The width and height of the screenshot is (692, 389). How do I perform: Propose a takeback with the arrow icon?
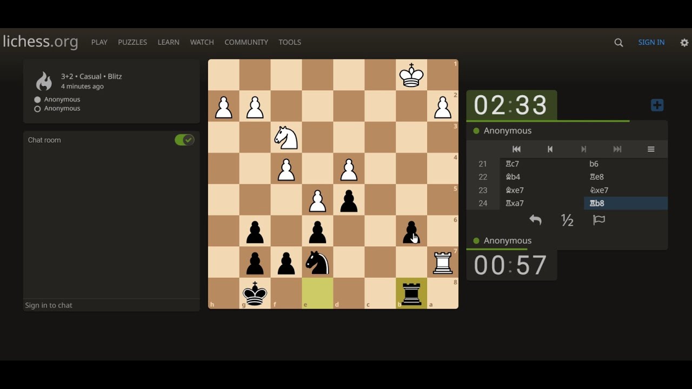tap(535, 220)
